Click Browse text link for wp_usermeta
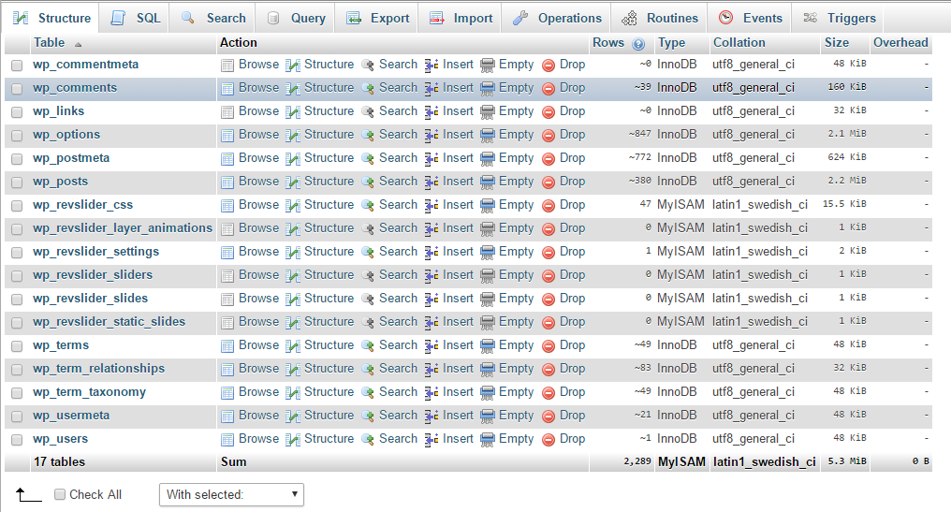 259,416
